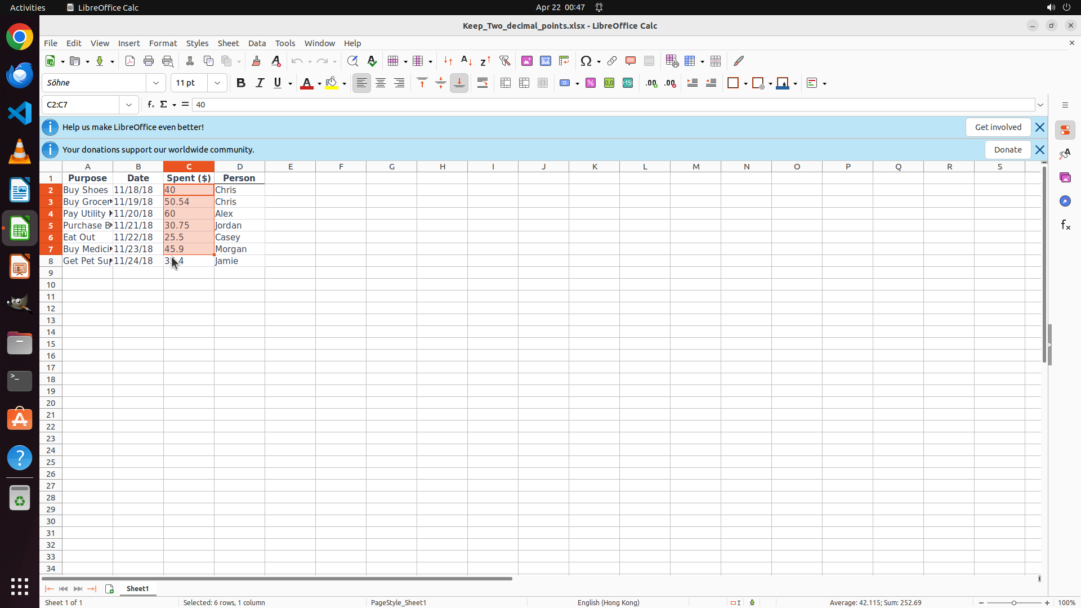Image resolution: width=1081 pixels, height=608 pixels.
Task: Toggle Bold formatting
Action: coord(241,83)
